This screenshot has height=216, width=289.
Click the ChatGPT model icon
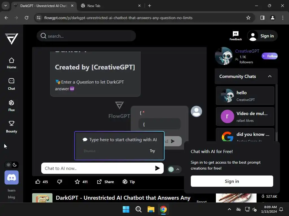171,169
